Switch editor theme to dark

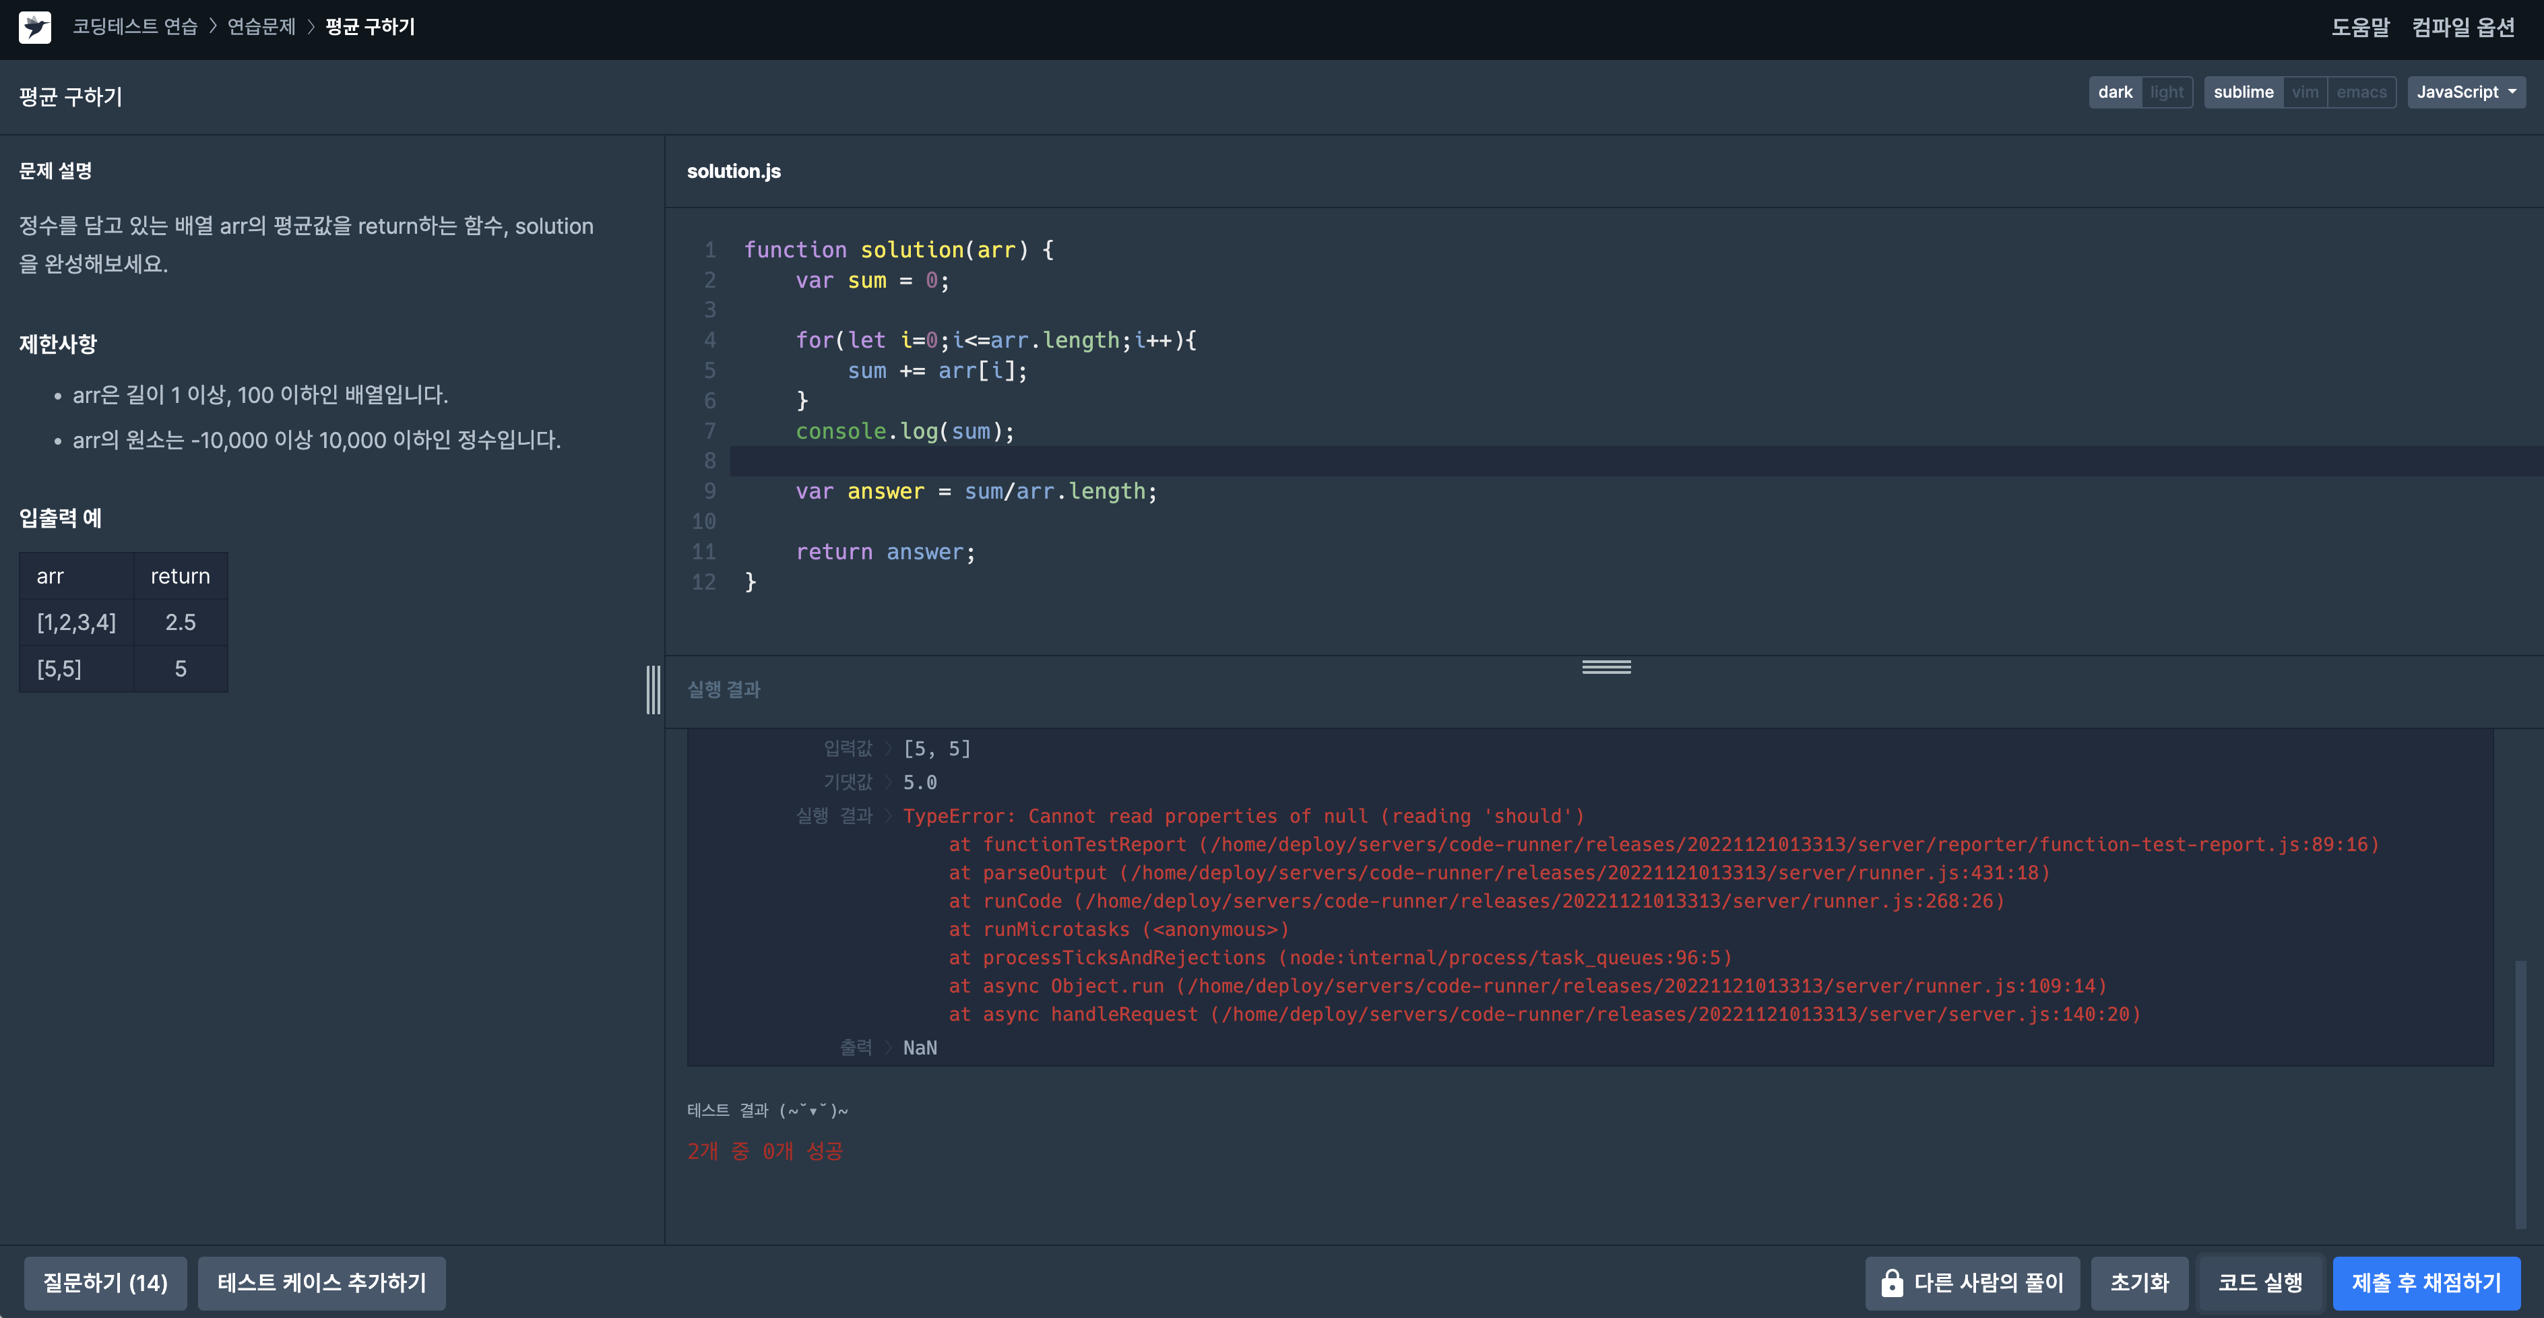[2114, 92]
